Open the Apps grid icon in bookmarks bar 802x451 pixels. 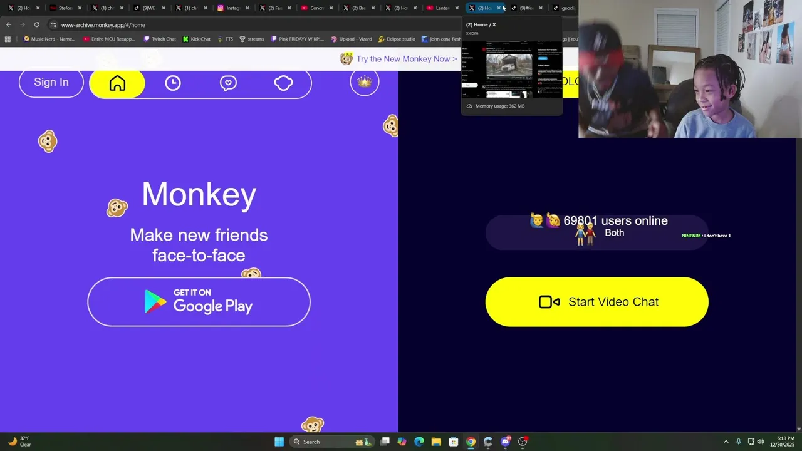[x=8, y=39]
